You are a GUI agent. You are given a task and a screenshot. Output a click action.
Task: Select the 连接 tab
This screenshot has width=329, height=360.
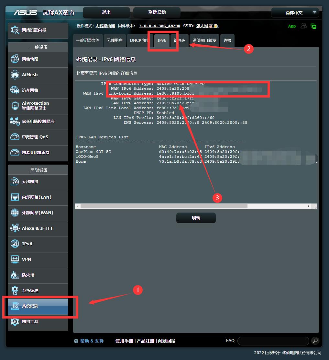point(227,41)
